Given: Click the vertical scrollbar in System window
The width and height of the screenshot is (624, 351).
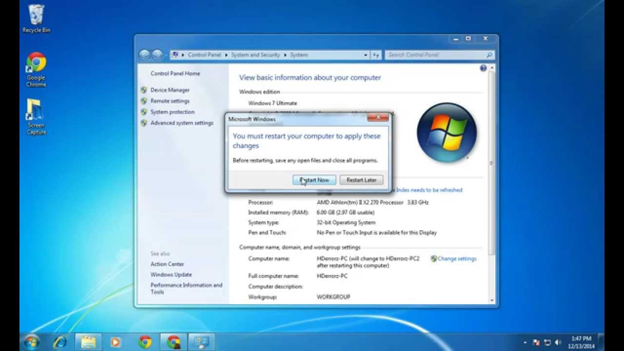Looking at the screenshot, I should [x=491, y=163].
